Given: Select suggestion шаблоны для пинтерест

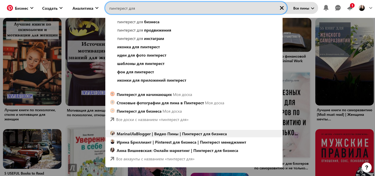Looking at the screenshot, I should tap(141, 64).
